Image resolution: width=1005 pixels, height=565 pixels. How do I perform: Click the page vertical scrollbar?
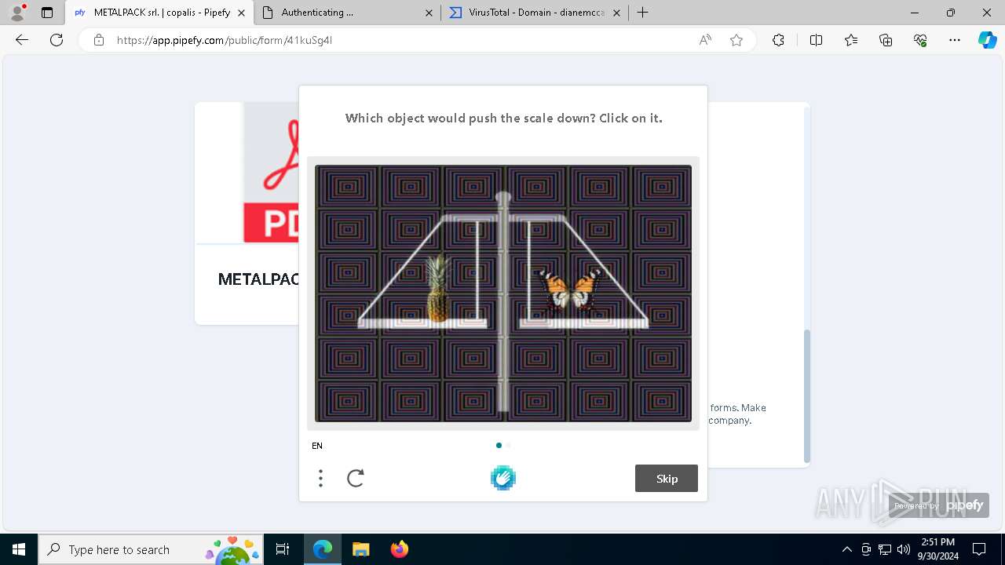click(x=806, y=396)
